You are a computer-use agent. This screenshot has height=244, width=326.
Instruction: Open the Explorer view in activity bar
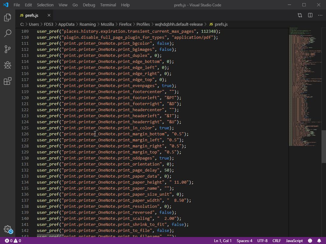pos(8,17)
